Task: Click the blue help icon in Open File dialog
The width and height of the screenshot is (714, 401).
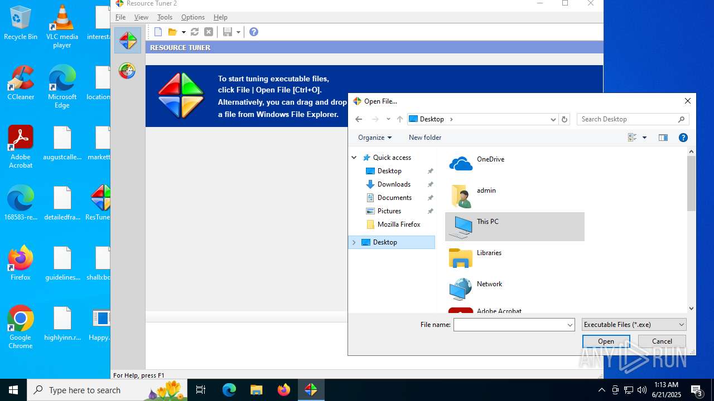Action: coord(683,138)
